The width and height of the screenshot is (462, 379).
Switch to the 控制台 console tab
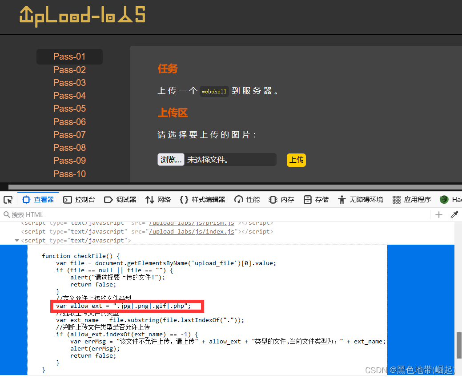tap(79, 200)
